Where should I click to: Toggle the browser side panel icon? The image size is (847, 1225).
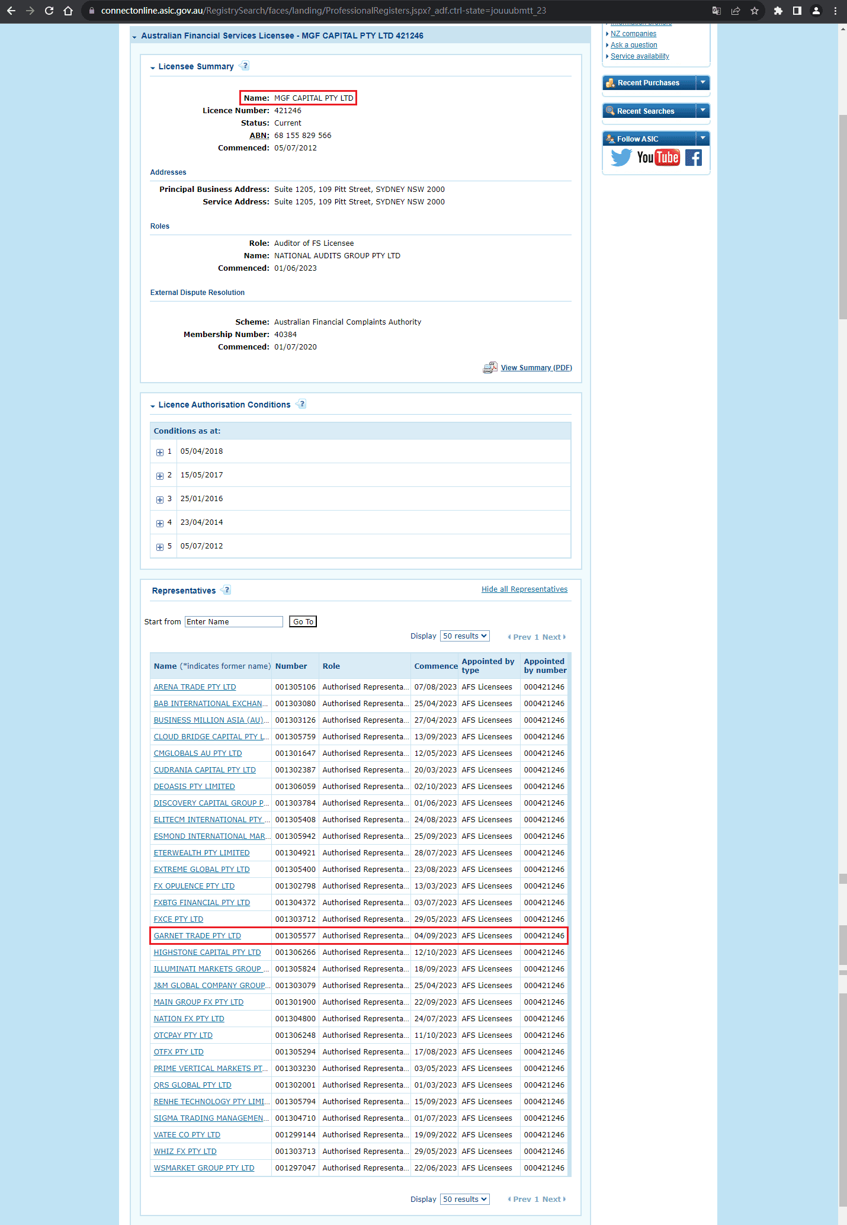coord(797,11)
